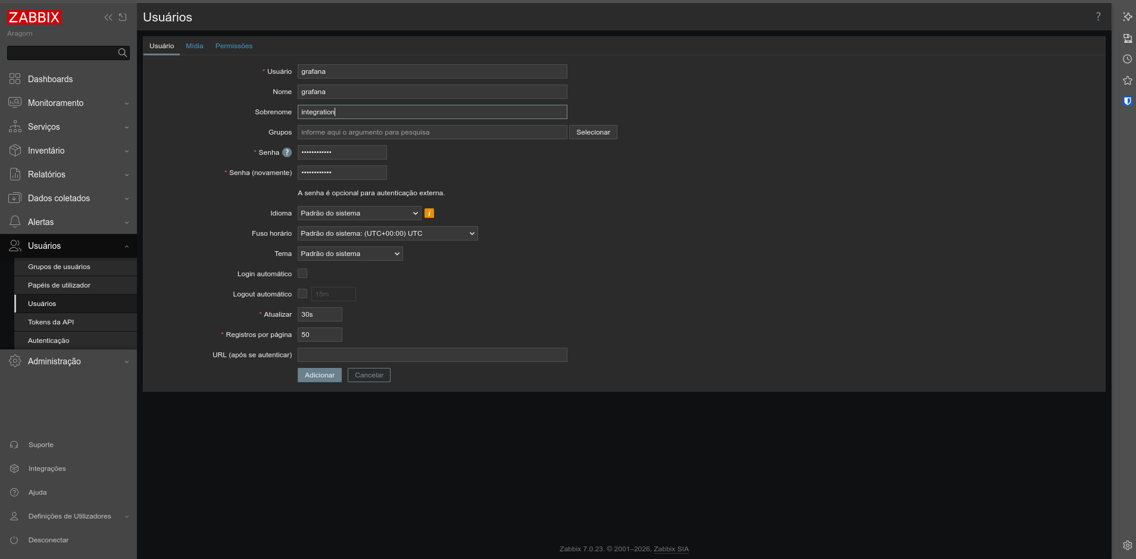Collapse the Usuários sidebar section
The width and height of the screenshot is (1136, 559).
click(x=126, y=245)
